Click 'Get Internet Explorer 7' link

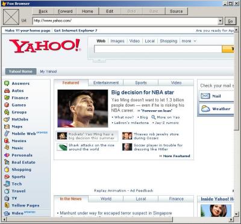point(75,31)
